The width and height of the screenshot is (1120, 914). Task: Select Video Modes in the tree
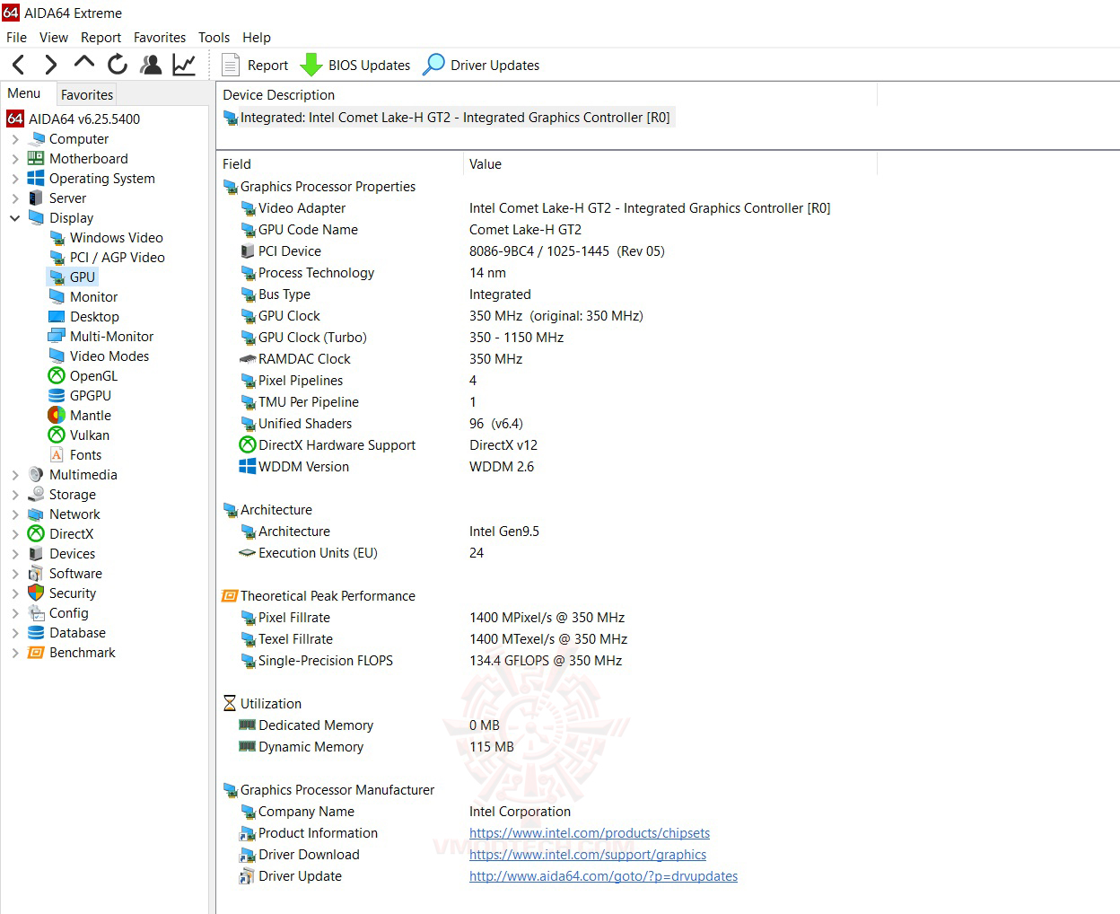point(99,356)
